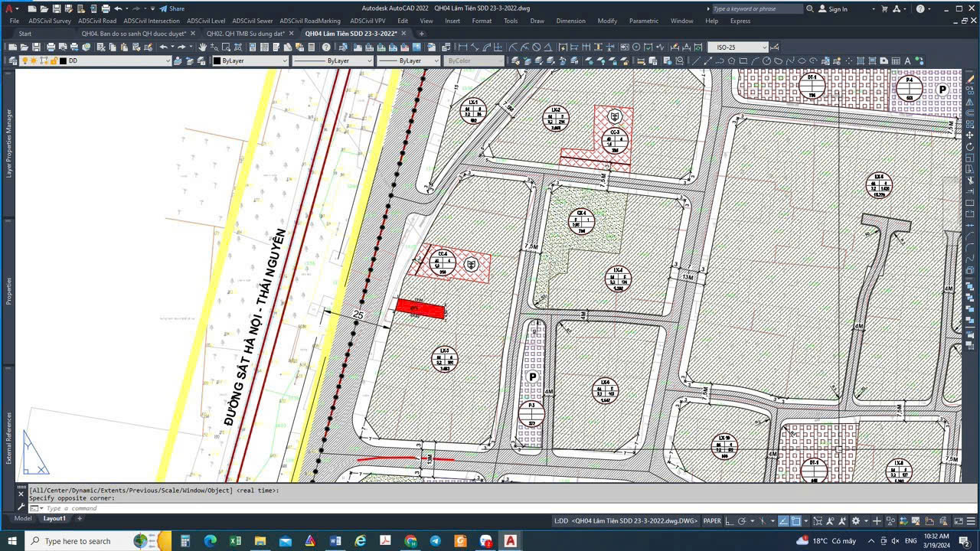The height and width of the screenshot is (551, 980).
Task: Click the Undo arrow in standard toolbar
Action: click(x=163, y=47)
